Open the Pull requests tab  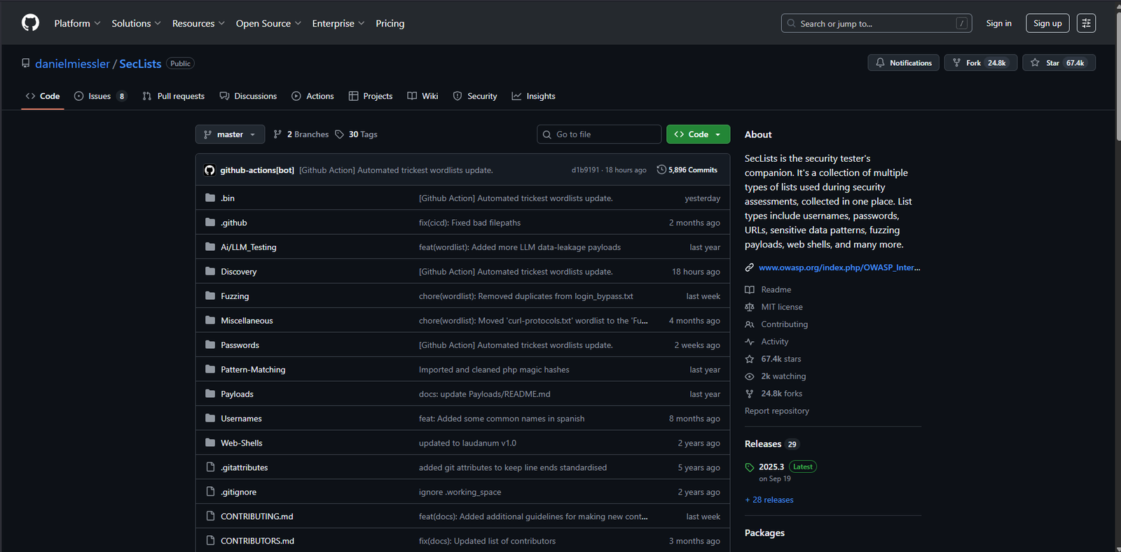click(173, 96)
